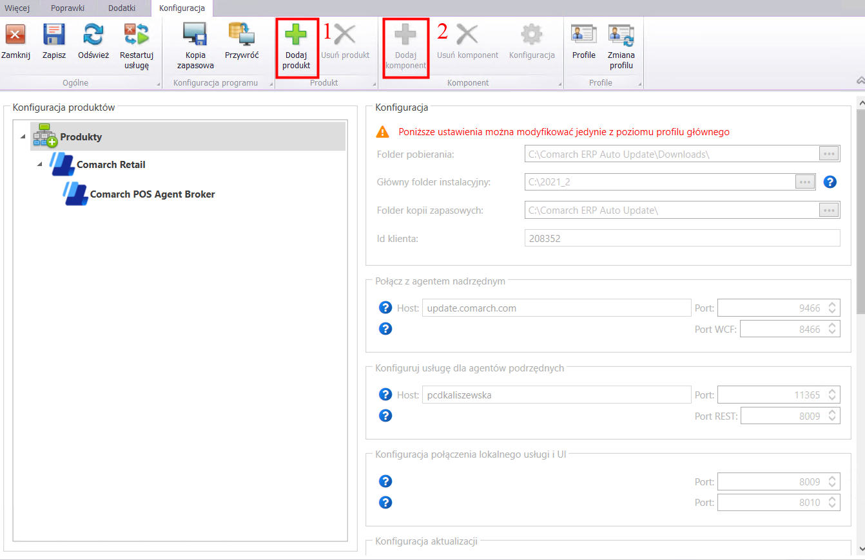Image resolution: width=865 pixels, height=560 pixels.
Task: Click help icon beside Główny folder instalacyjny
Action: (x=830, y=182)
